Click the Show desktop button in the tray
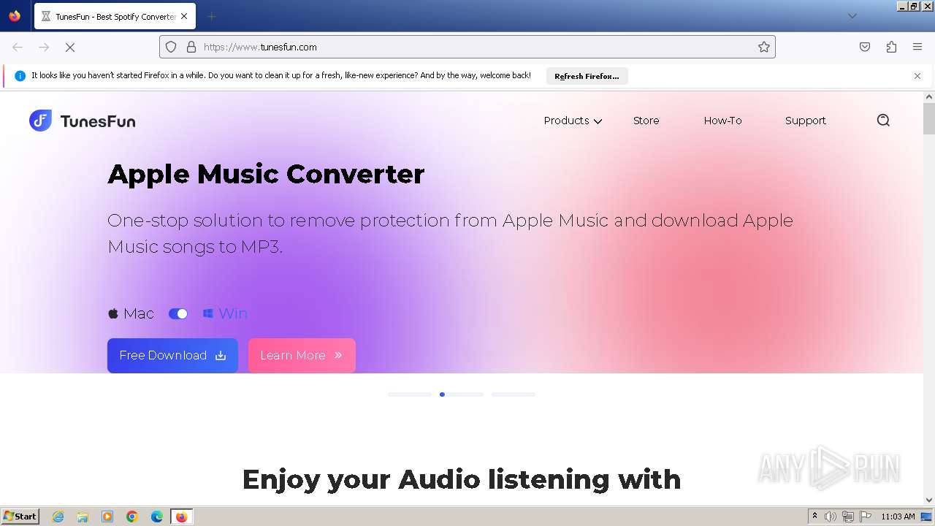The image size is (935, 526). tap(926, 517)
